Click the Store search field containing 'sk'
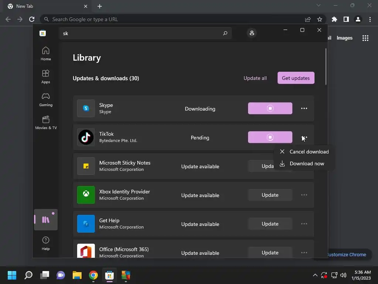 [x=145, y=33]
